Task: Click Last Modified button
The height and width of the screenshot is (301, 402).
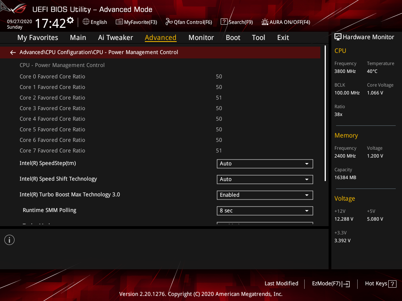Action: coord(281,284)
